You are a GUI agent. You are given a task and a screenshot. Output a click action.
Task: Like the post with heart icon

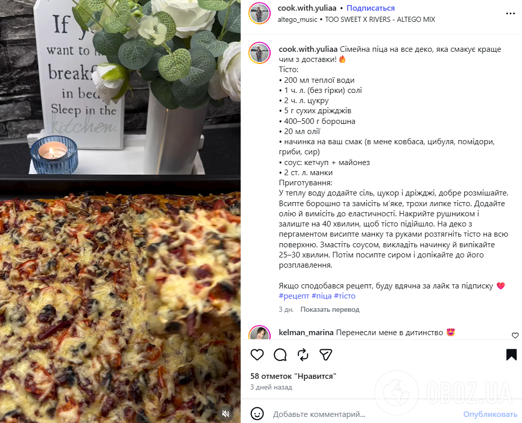pos(257,355)
